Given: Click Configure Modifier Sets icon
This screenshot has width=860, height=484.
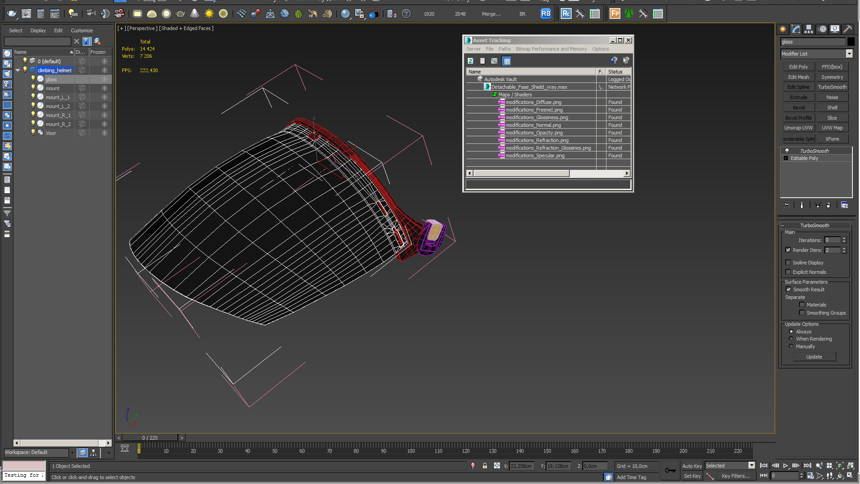Looking at the screenshot, I should coord(844,205).
